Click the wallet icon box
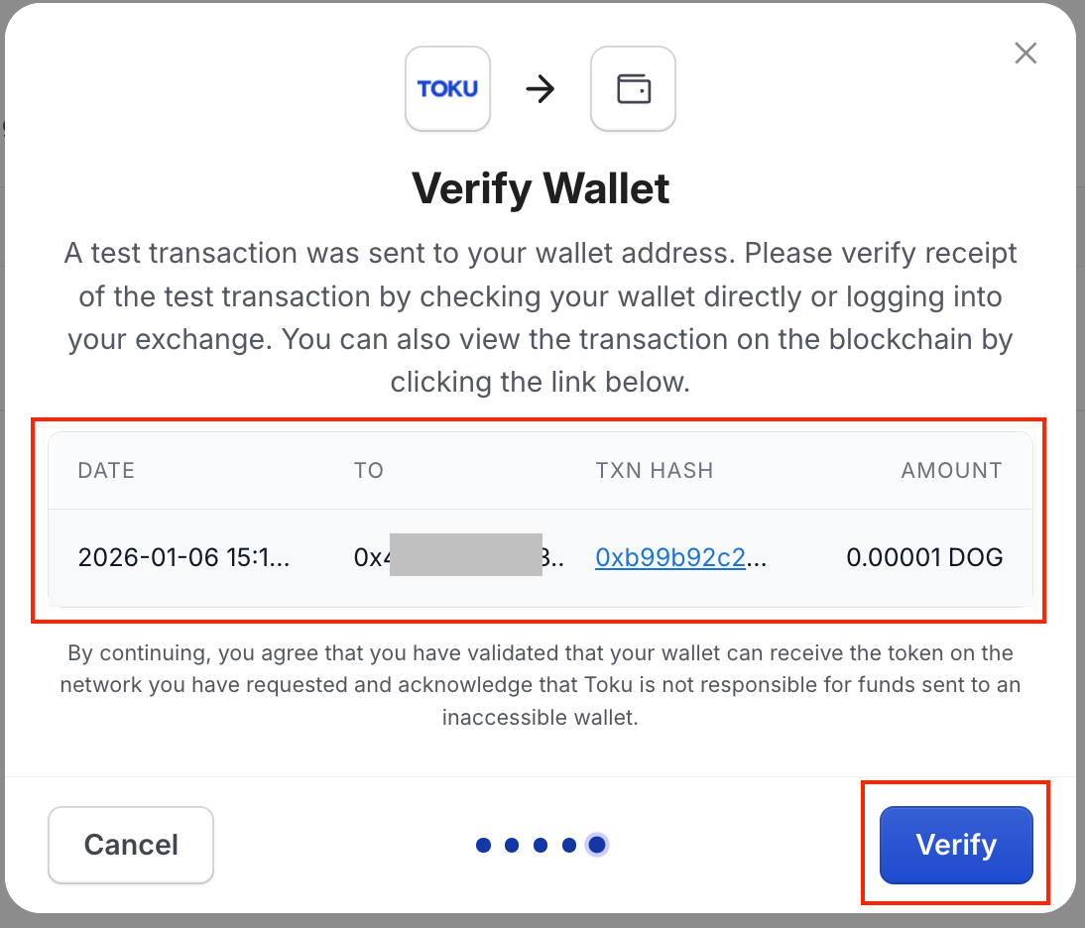This screenshot has height=928, width=1085. (633, 88)
